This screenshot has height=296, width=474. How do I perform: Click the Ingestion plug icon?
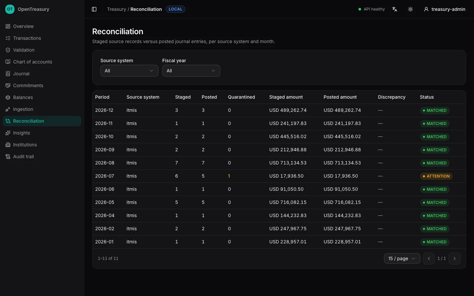click(8, 109)
